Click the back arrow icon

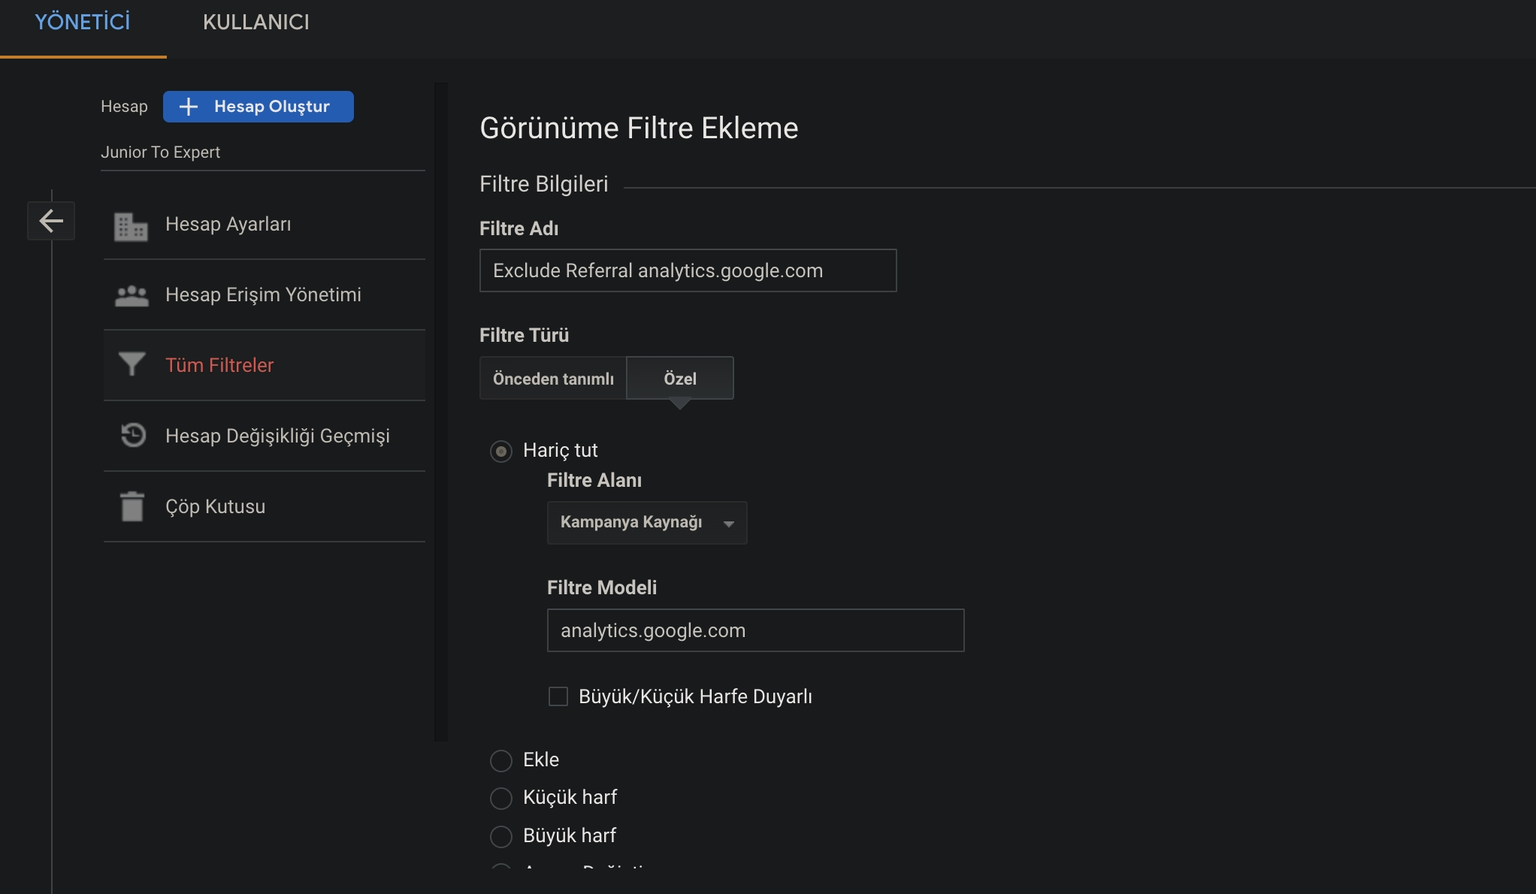(51, 221)
